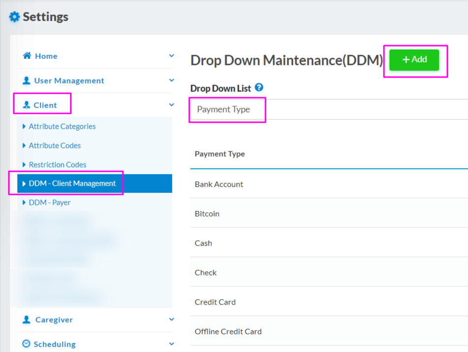
Task: Collapse the Client section chevron
Action: [x=172, y=105]
